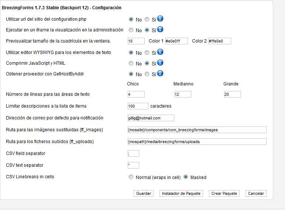The width and height of the screenshot is (285, 213).
Task: Select Sí for Utilizar url del sitio
Action: (147, 19)
